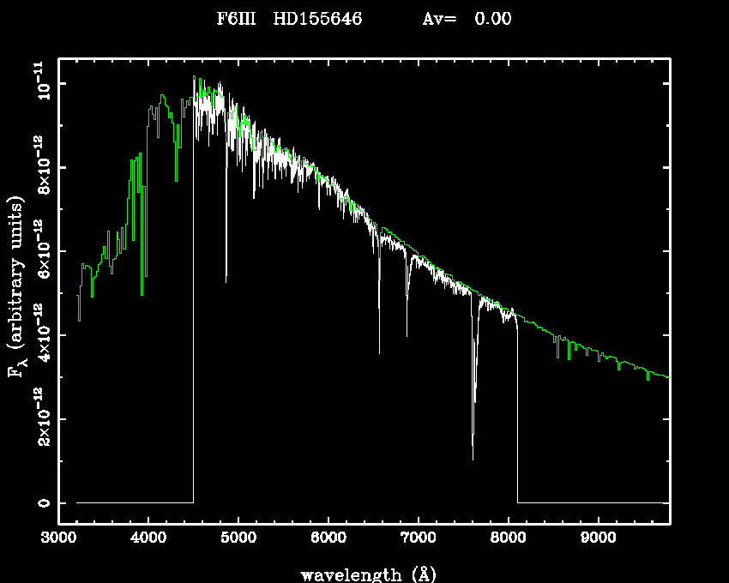This screenshot has width=729, height=583.
Task: Click the 7000 x-axis tick label
Action: [418, 541]
